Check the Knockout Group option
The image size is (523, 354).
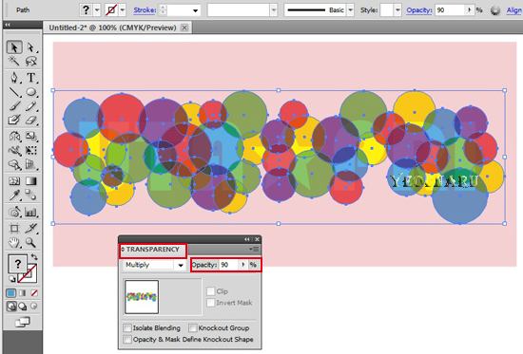point(193,328)
